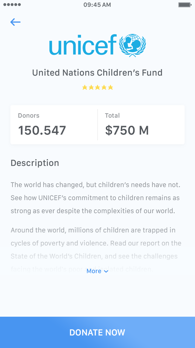This screenshot has height=348, width=195.
Task: Choose the fourth rating star
Action: (104, 87)
